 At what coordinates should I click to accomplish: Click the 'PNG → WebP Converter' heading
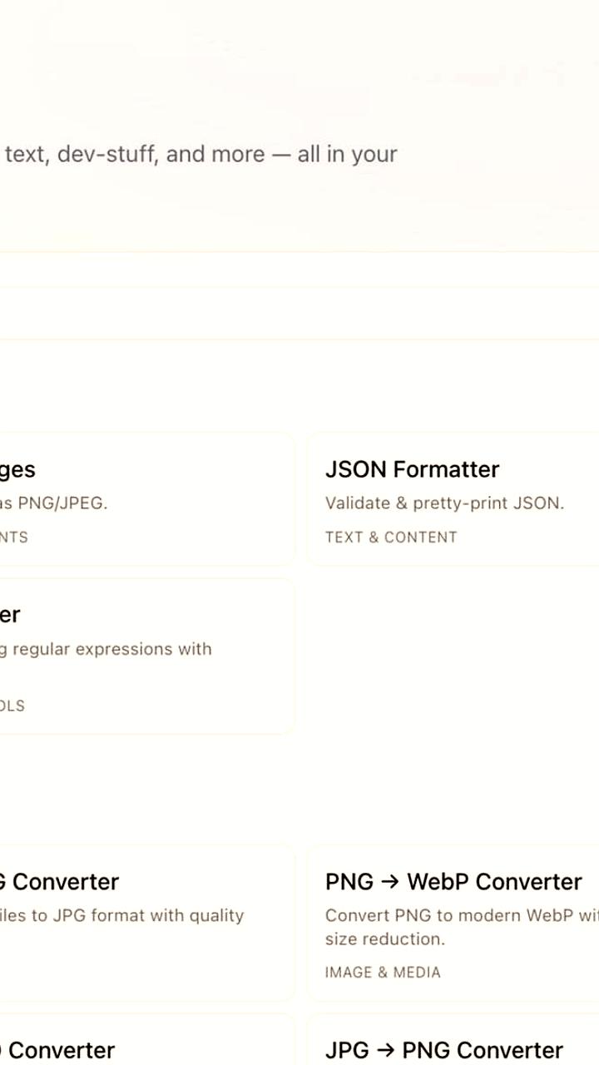453,882
